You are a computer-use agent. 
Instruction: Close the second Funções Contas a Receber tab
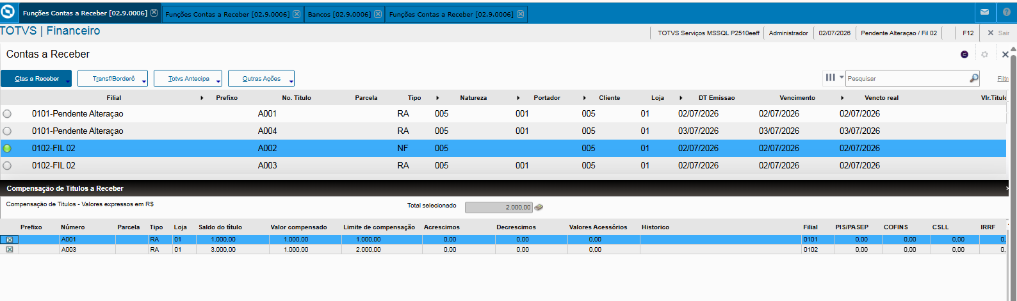point(297,14)
